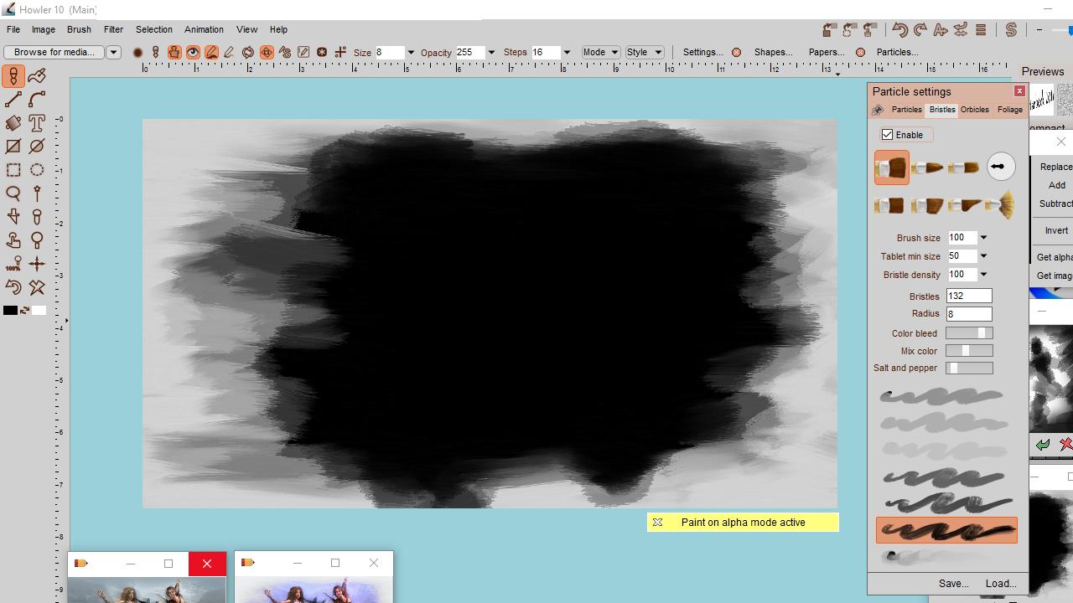This screenshot has height=603, width=1073.
Task: Select the elliptical selection tool
Action: click(x=37, y=170)
